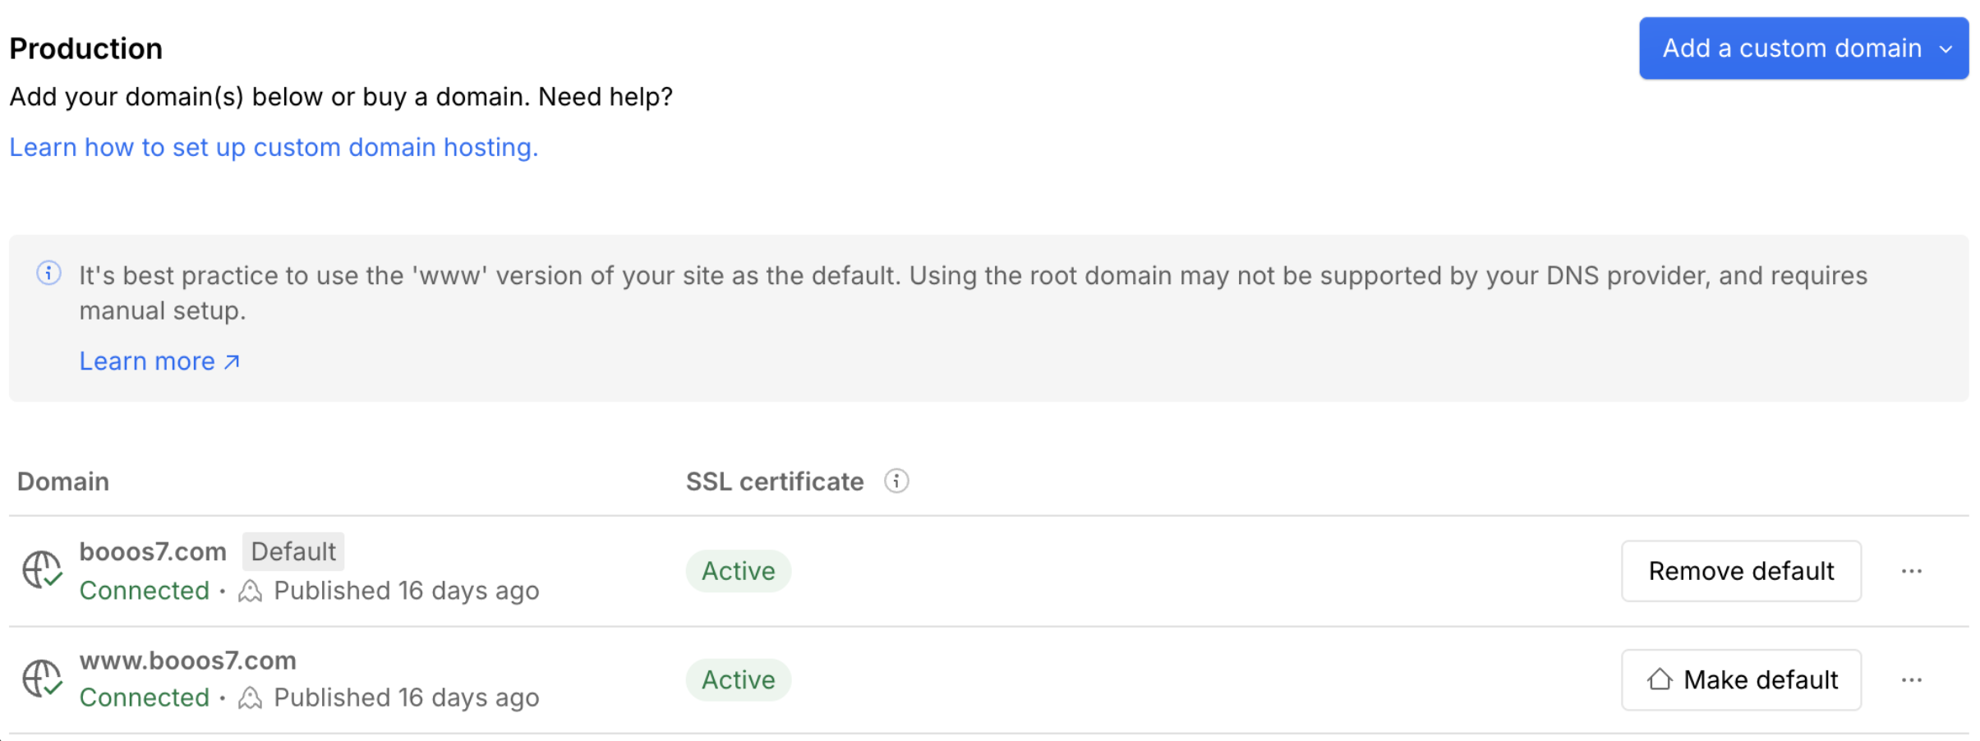Viewport: 1980px width, 741px height.
Task: Click Make default for www.booos7.com
Action: (x=1741, y=680)
